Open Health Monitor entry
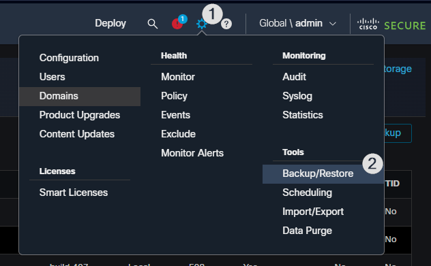The image size is (431, 266). (178, 77)
